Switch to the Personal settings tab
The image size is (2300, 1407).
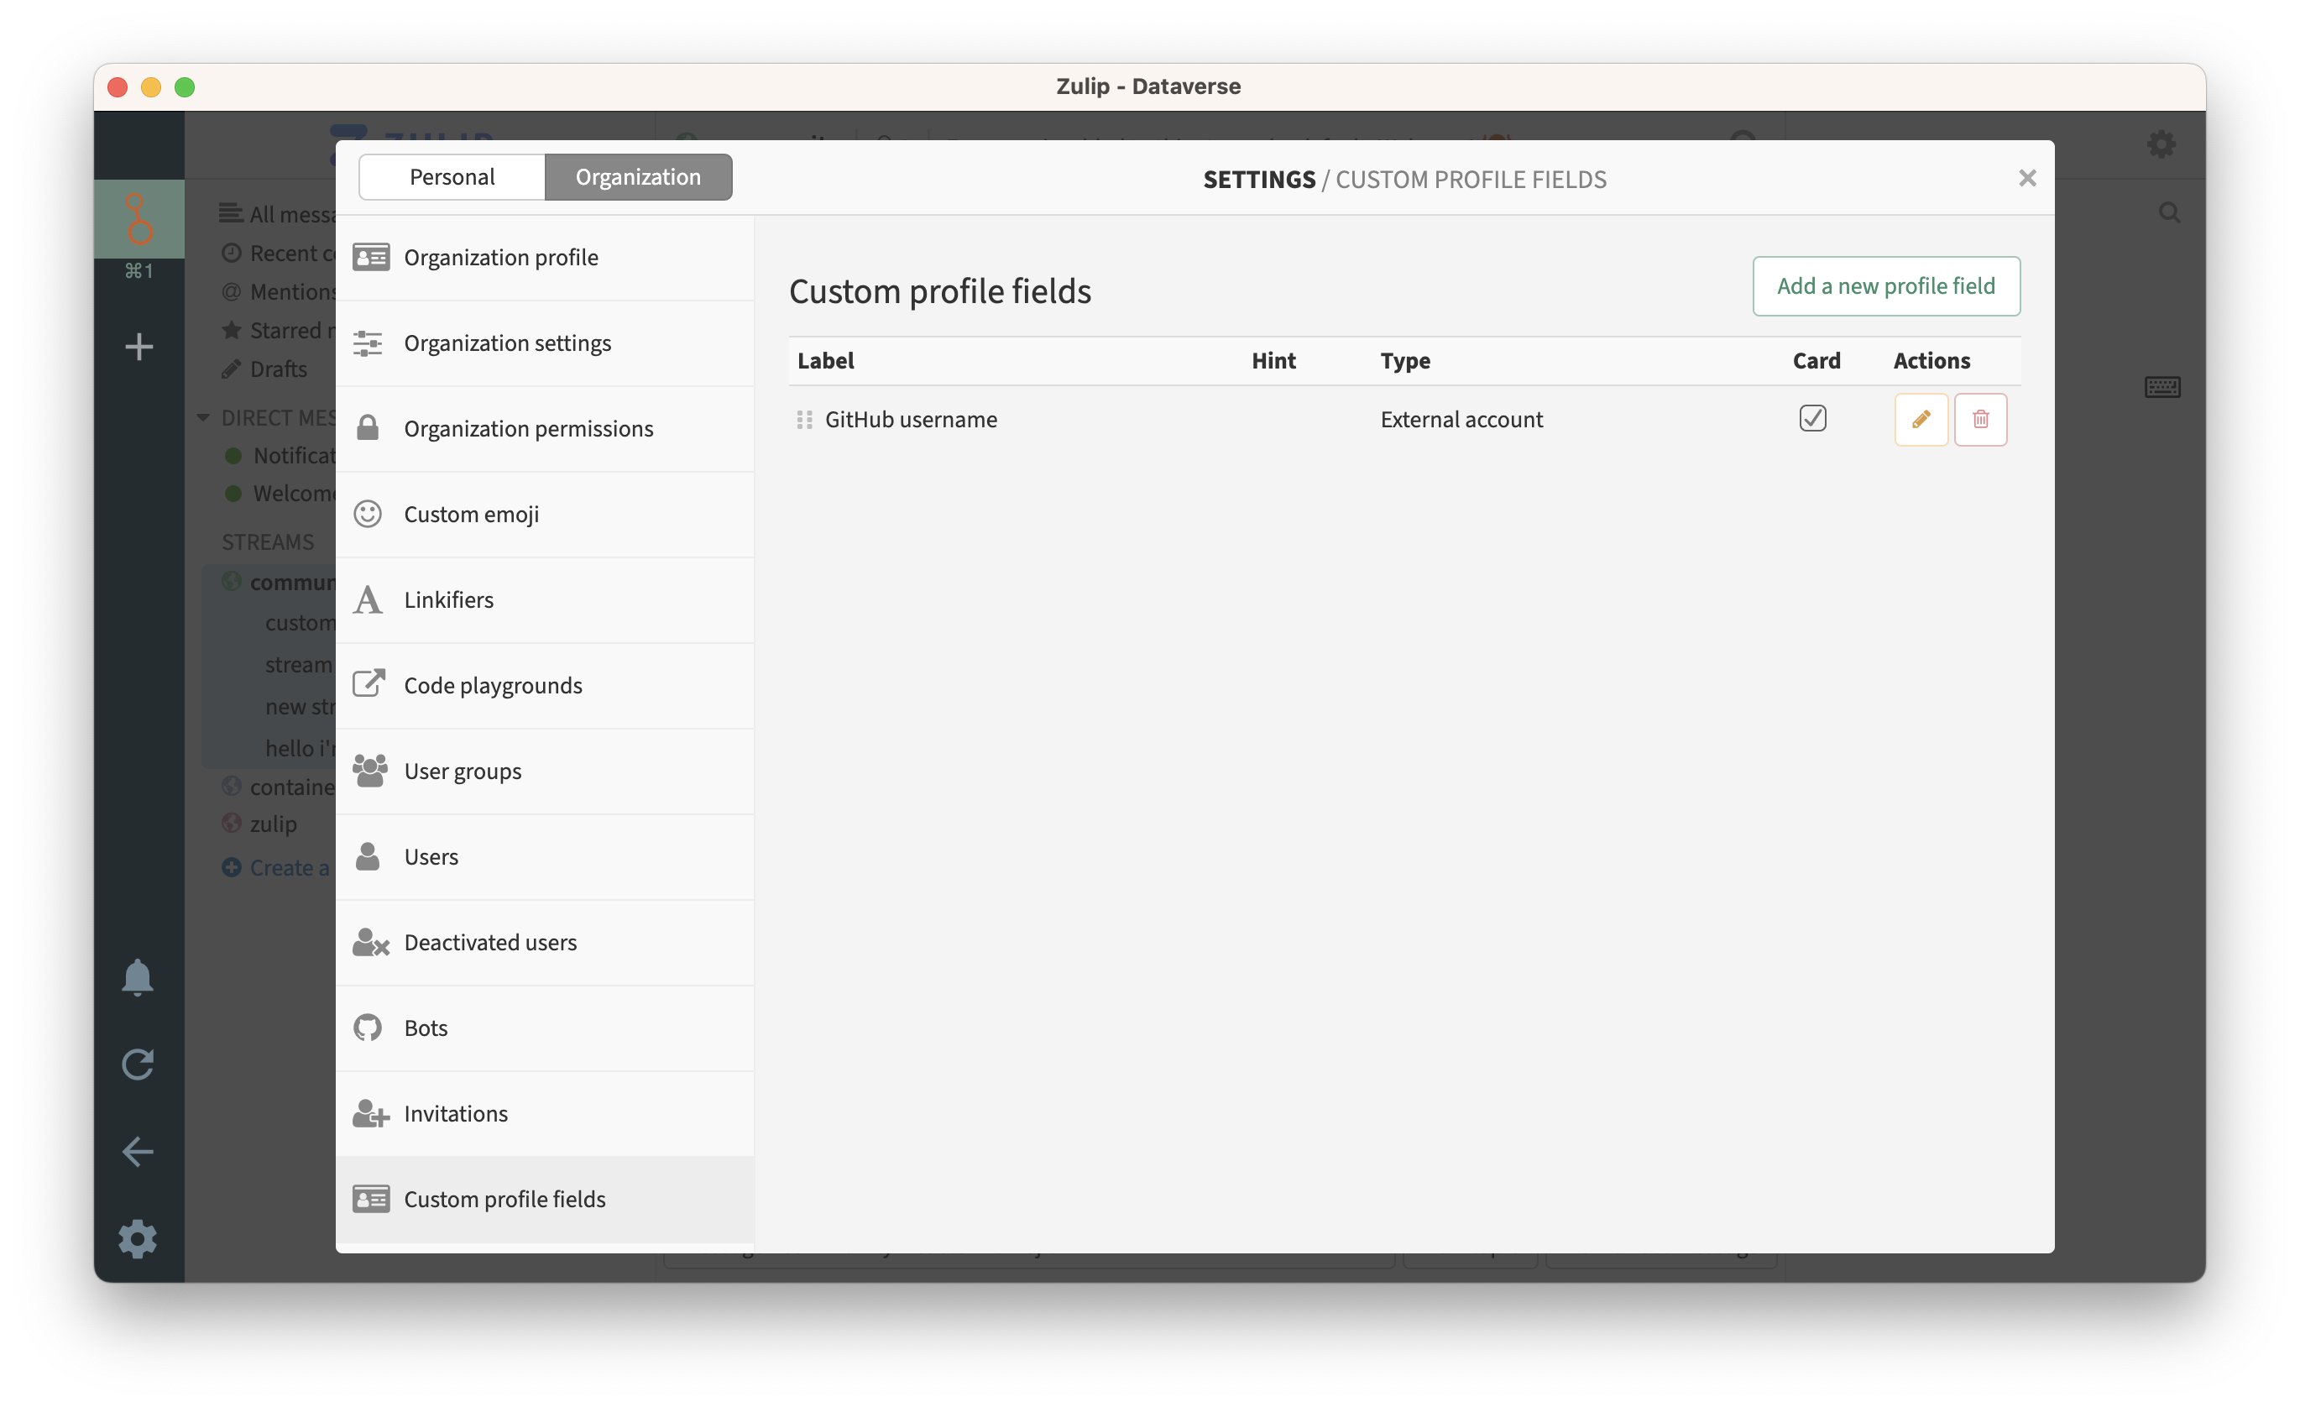pos(452,177)
